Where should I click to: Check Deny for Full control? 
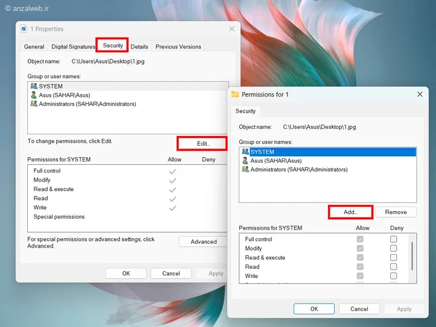click(393, 239)
